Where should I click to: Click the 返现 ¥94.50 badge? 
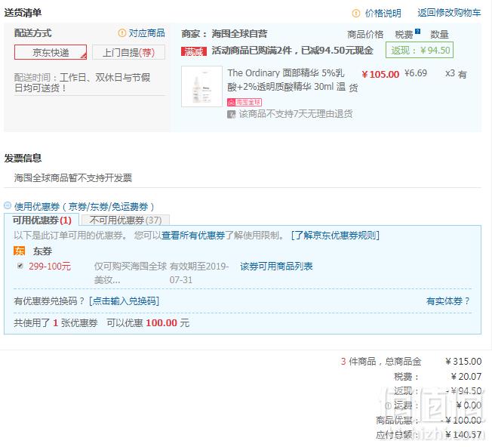(420, 51)
